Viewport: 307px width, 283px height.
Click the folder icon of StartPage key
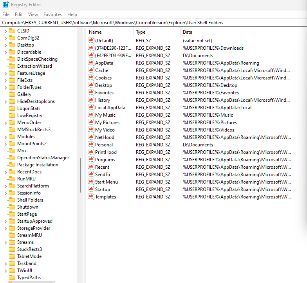click(12, 214)
